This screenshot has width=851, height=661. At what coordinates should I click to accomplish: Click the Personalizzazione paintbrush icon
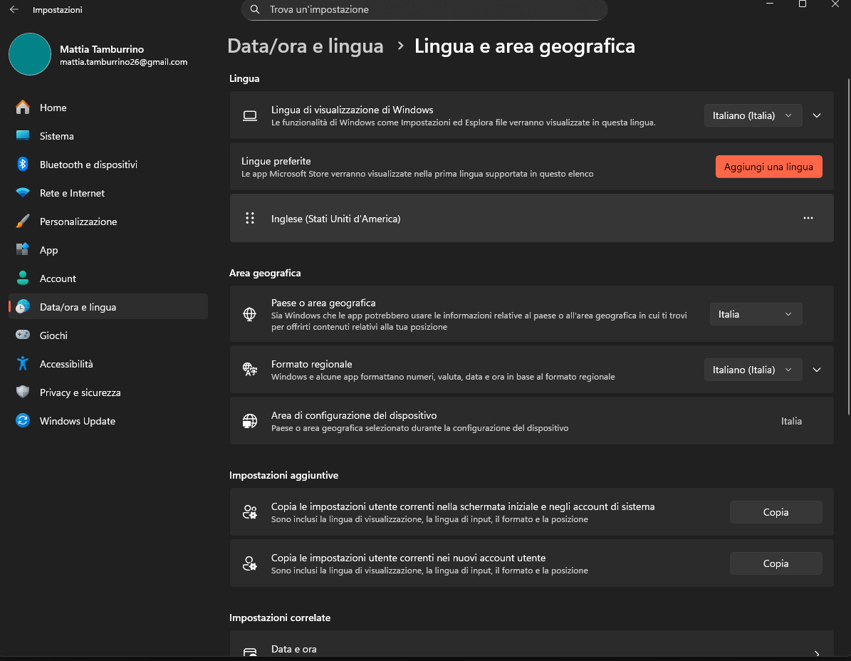coord(23,222)
